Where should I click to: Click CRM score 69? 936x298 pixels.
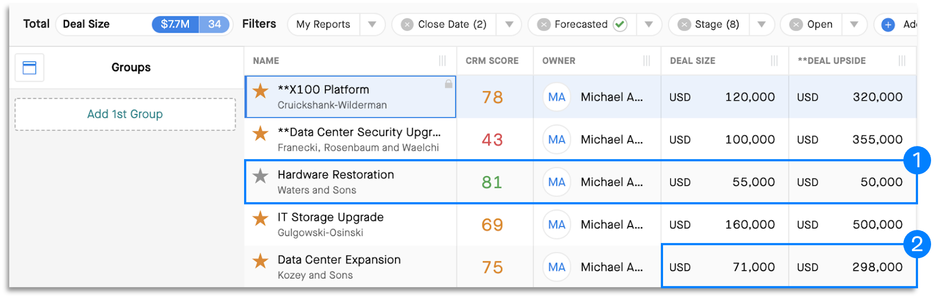[x=493, y=225]
